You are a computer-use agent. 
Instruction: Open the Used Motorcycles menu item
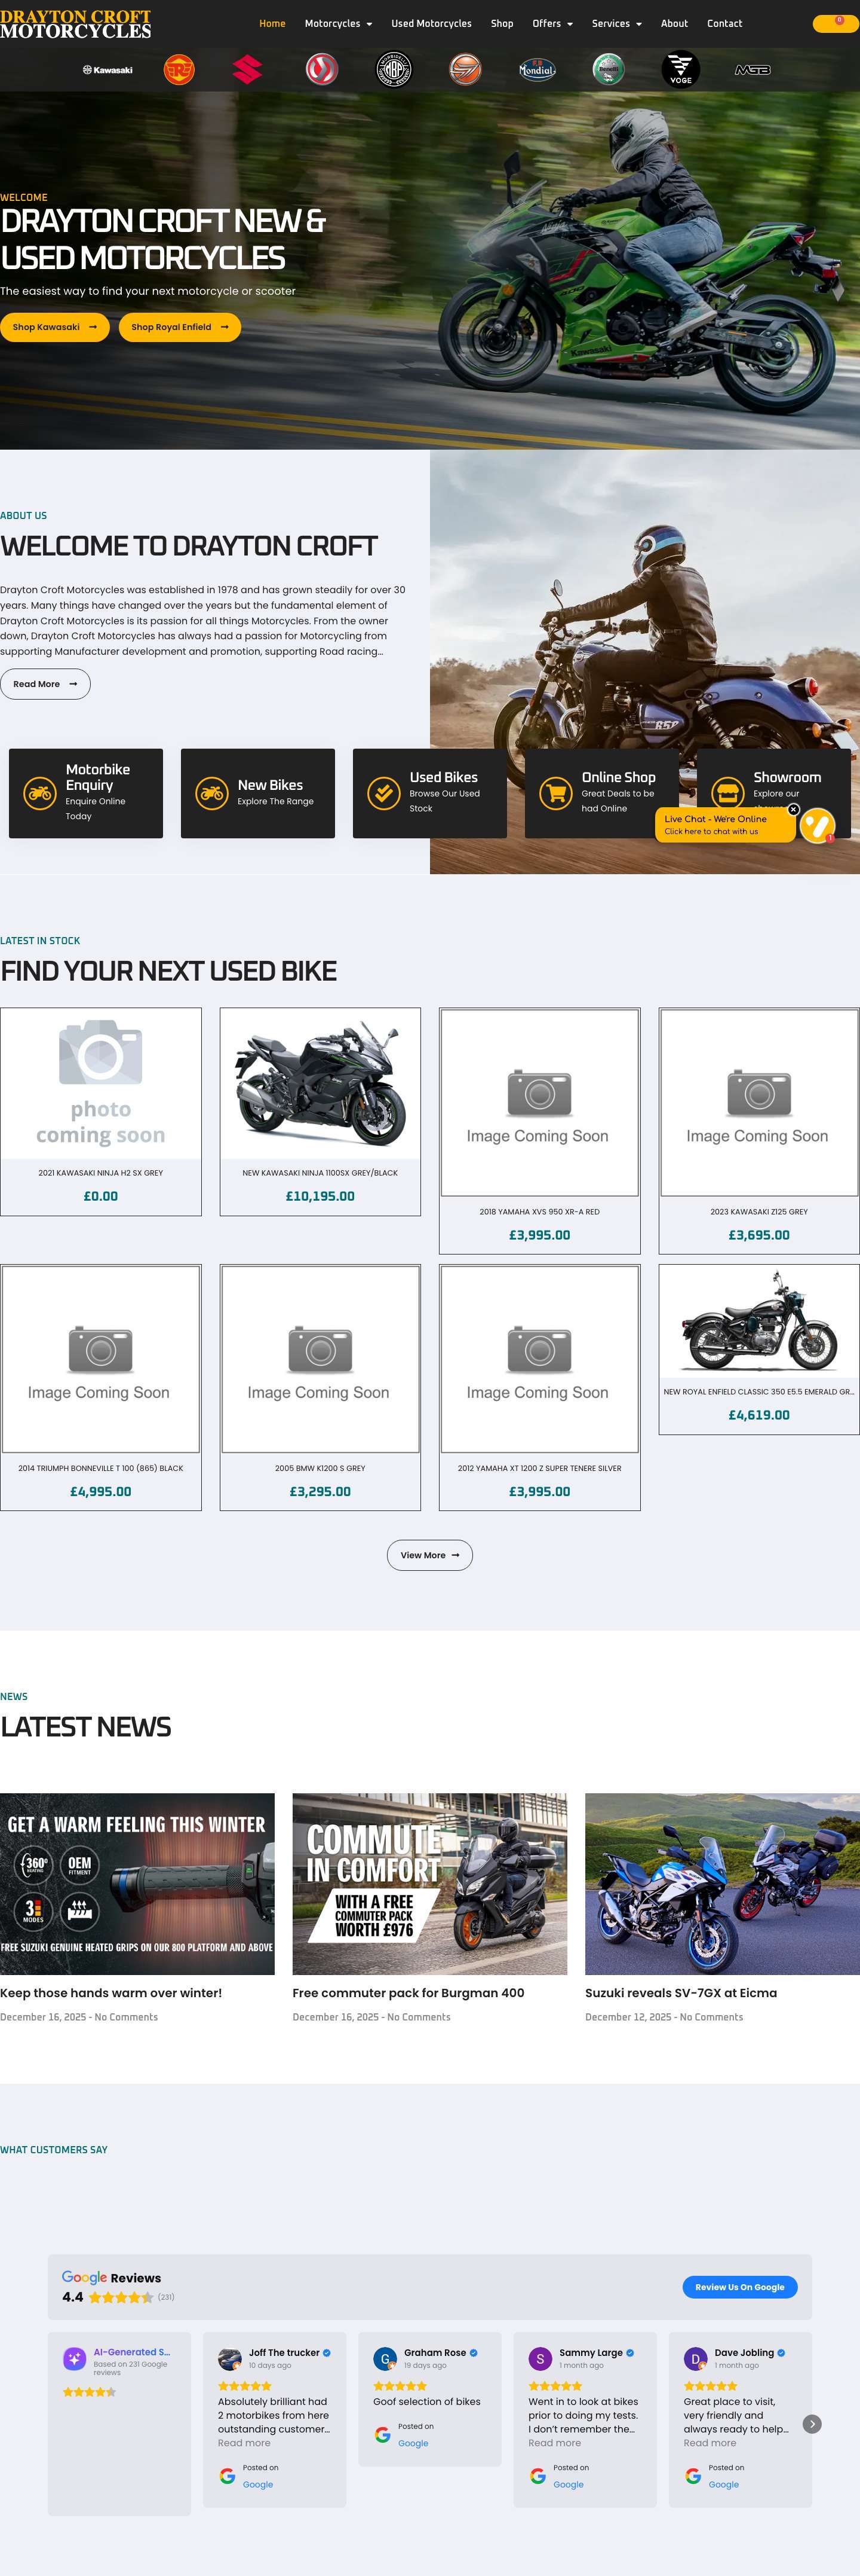point(432,23)
